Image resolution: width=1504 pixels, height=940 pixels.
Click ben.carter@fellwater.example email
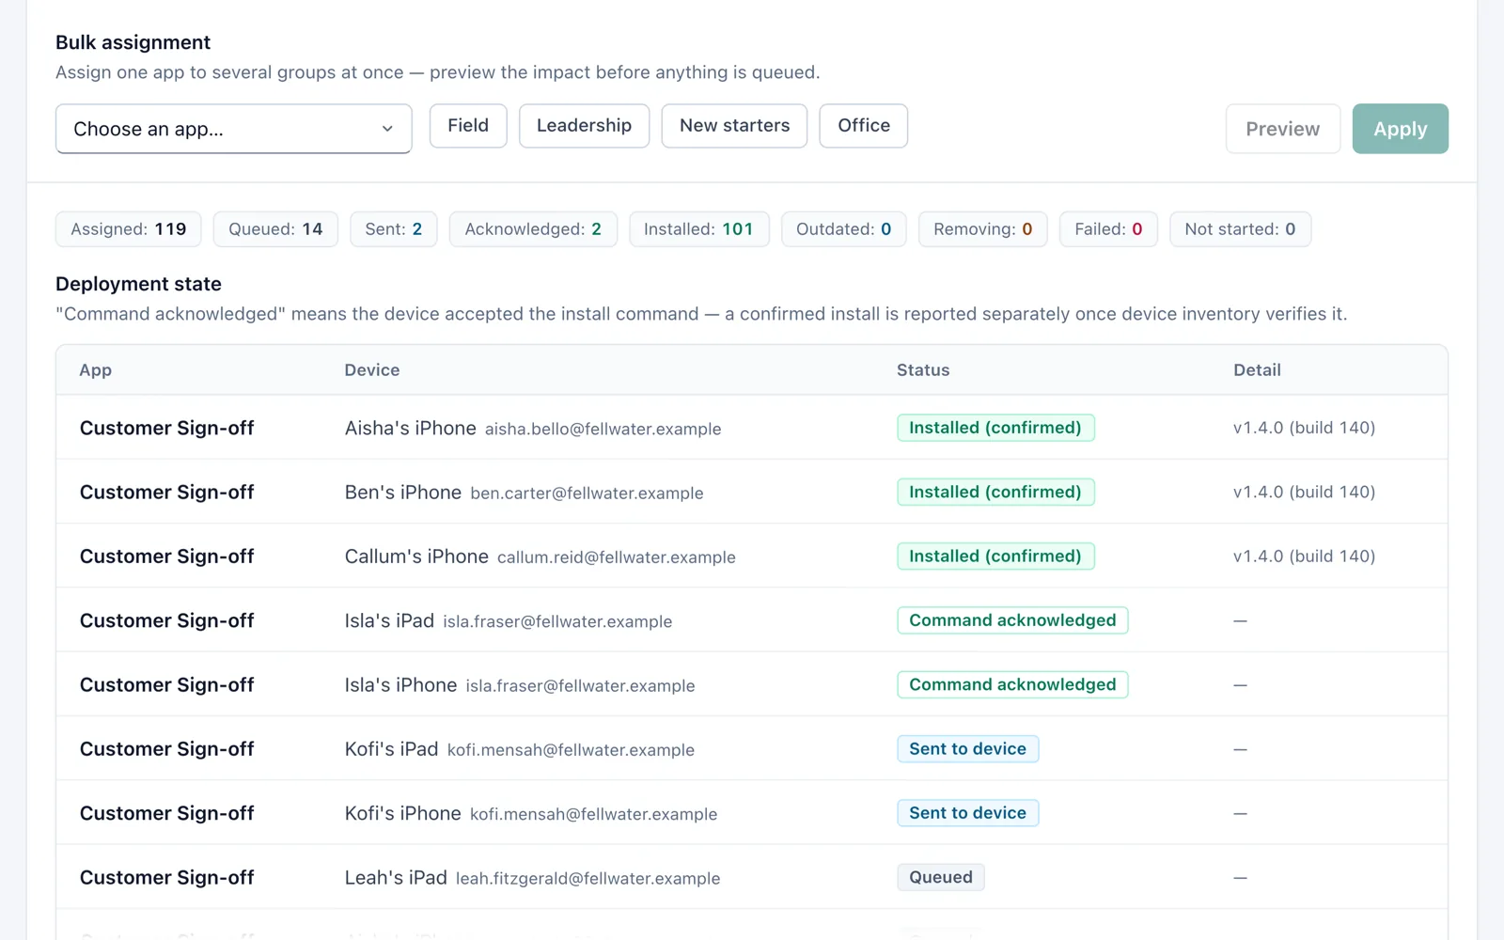(x=587, y=493)
